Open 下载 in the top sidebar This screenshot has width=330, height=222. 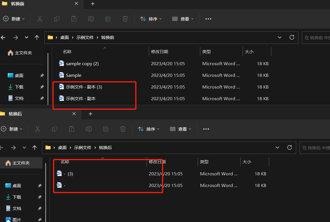(x=19, y=87)
